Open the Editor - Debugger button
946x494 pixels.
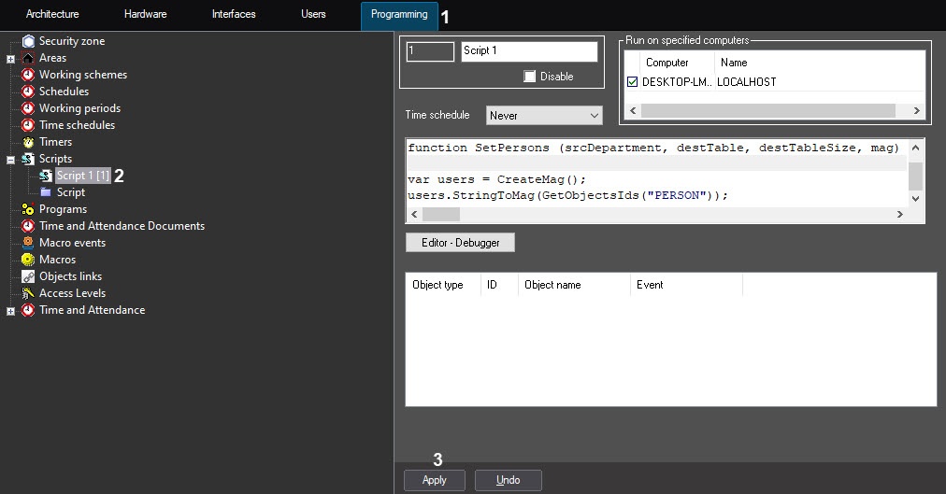[x=460, y=243]
